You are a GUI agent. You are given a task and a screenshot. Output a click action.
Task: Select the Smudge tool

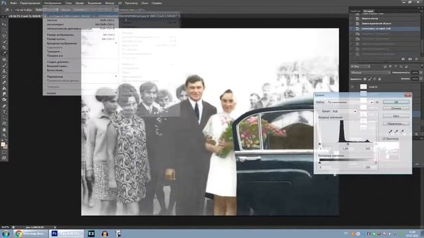click(x=4, y=94)
